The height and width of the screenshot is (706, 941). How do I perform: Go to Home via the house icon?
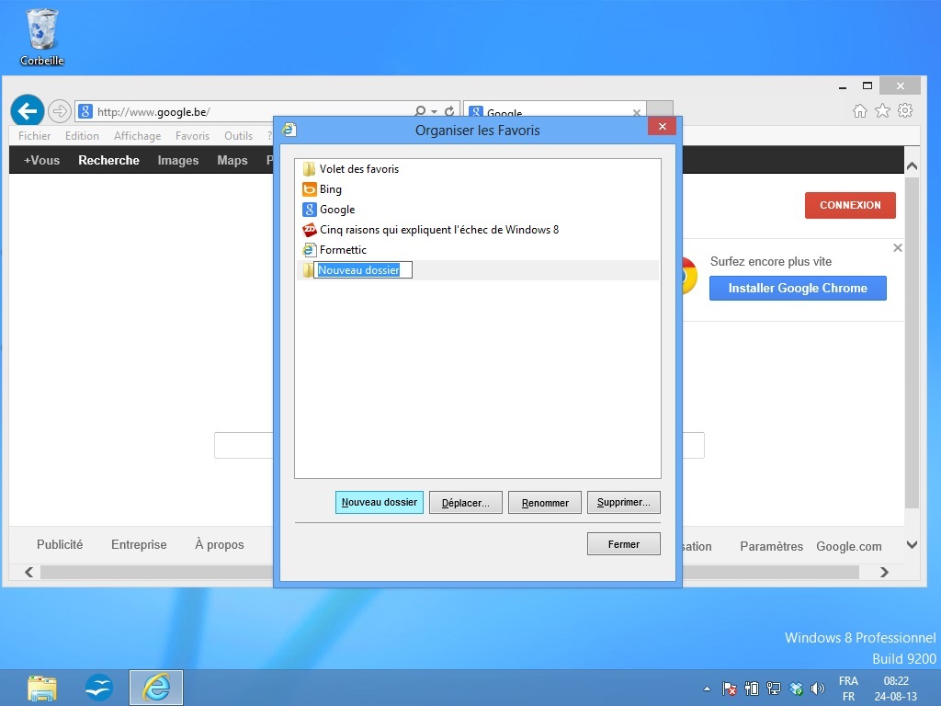pyautogui.click(x=860, y=110)
